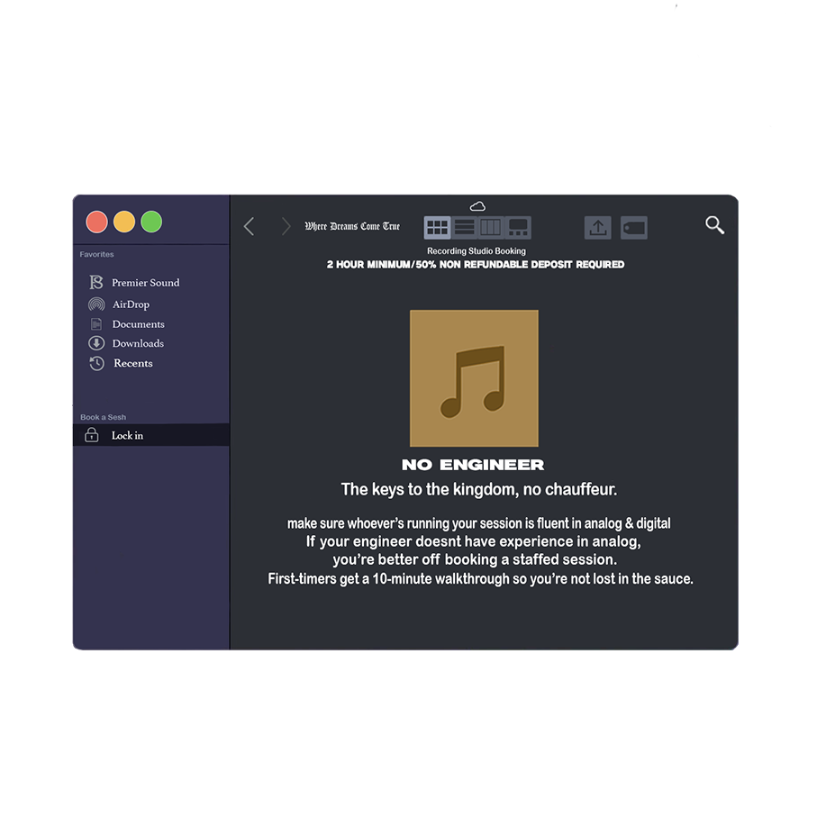Viewport: 817px width, 817px height.
Task: Click the NO ENGINEER heading
Action: (473, 465)
